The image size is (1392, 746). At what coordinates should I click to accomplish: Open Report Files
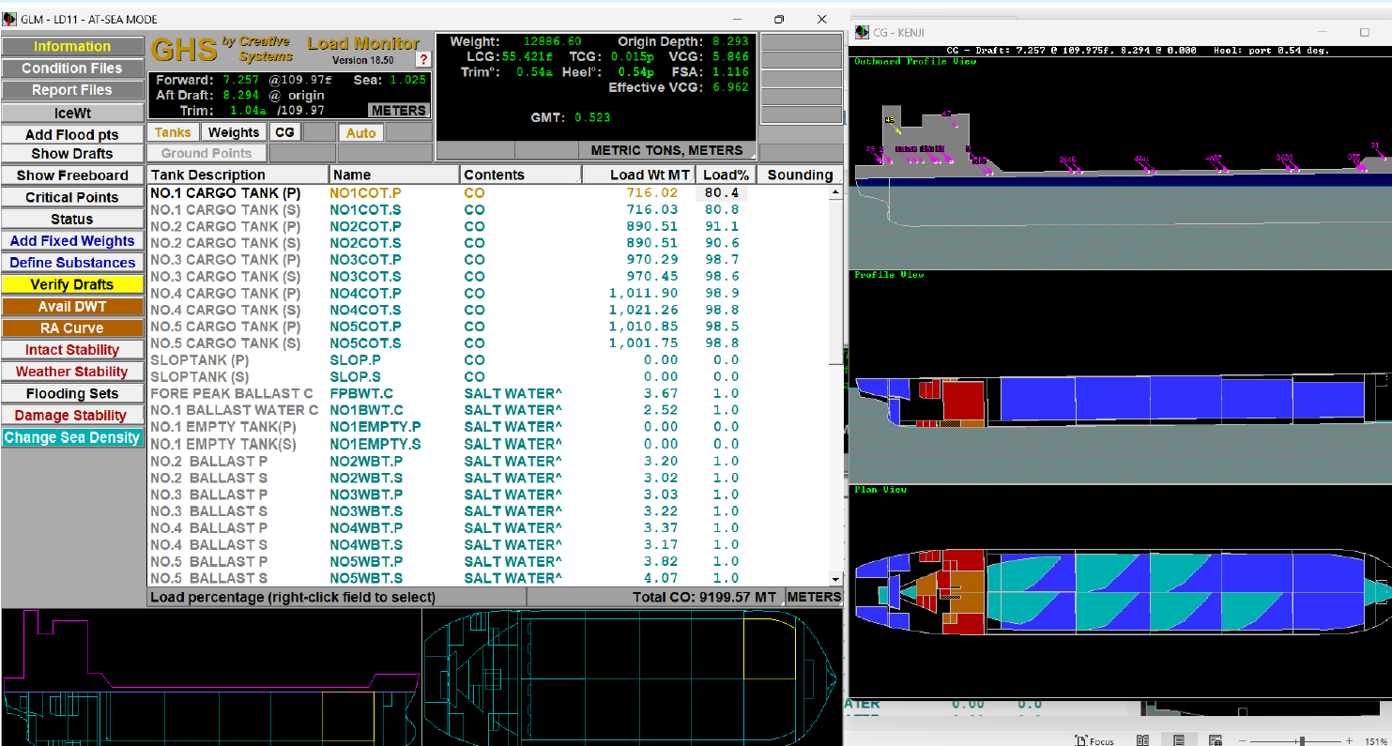72,90
